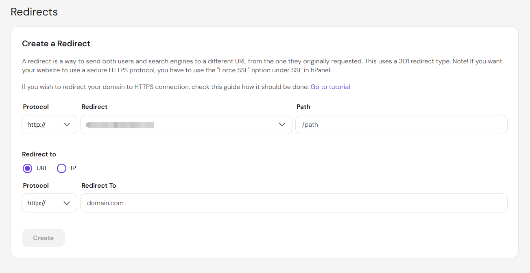Click the chevron beside the source http:// protocol
The height and width of the screenshot is (273, 530).
[x=67, y=125]
